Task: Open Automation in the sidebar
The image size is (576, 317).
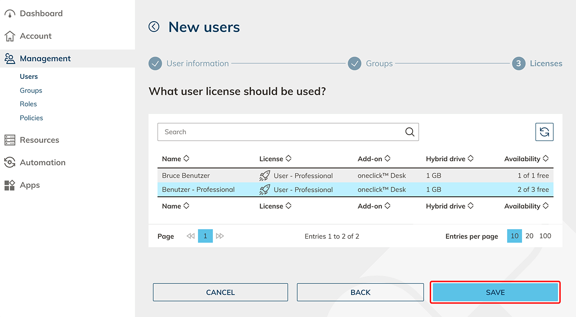Action: (42, 163)
